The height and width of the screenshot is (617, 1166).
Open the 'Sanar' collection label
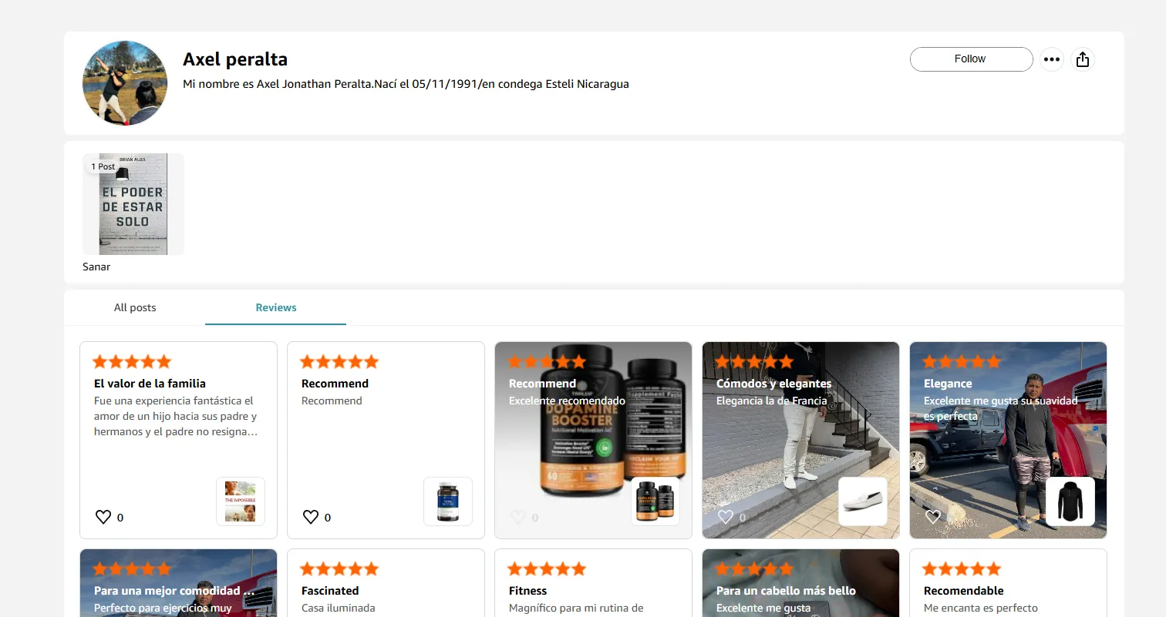pos(96,267)
